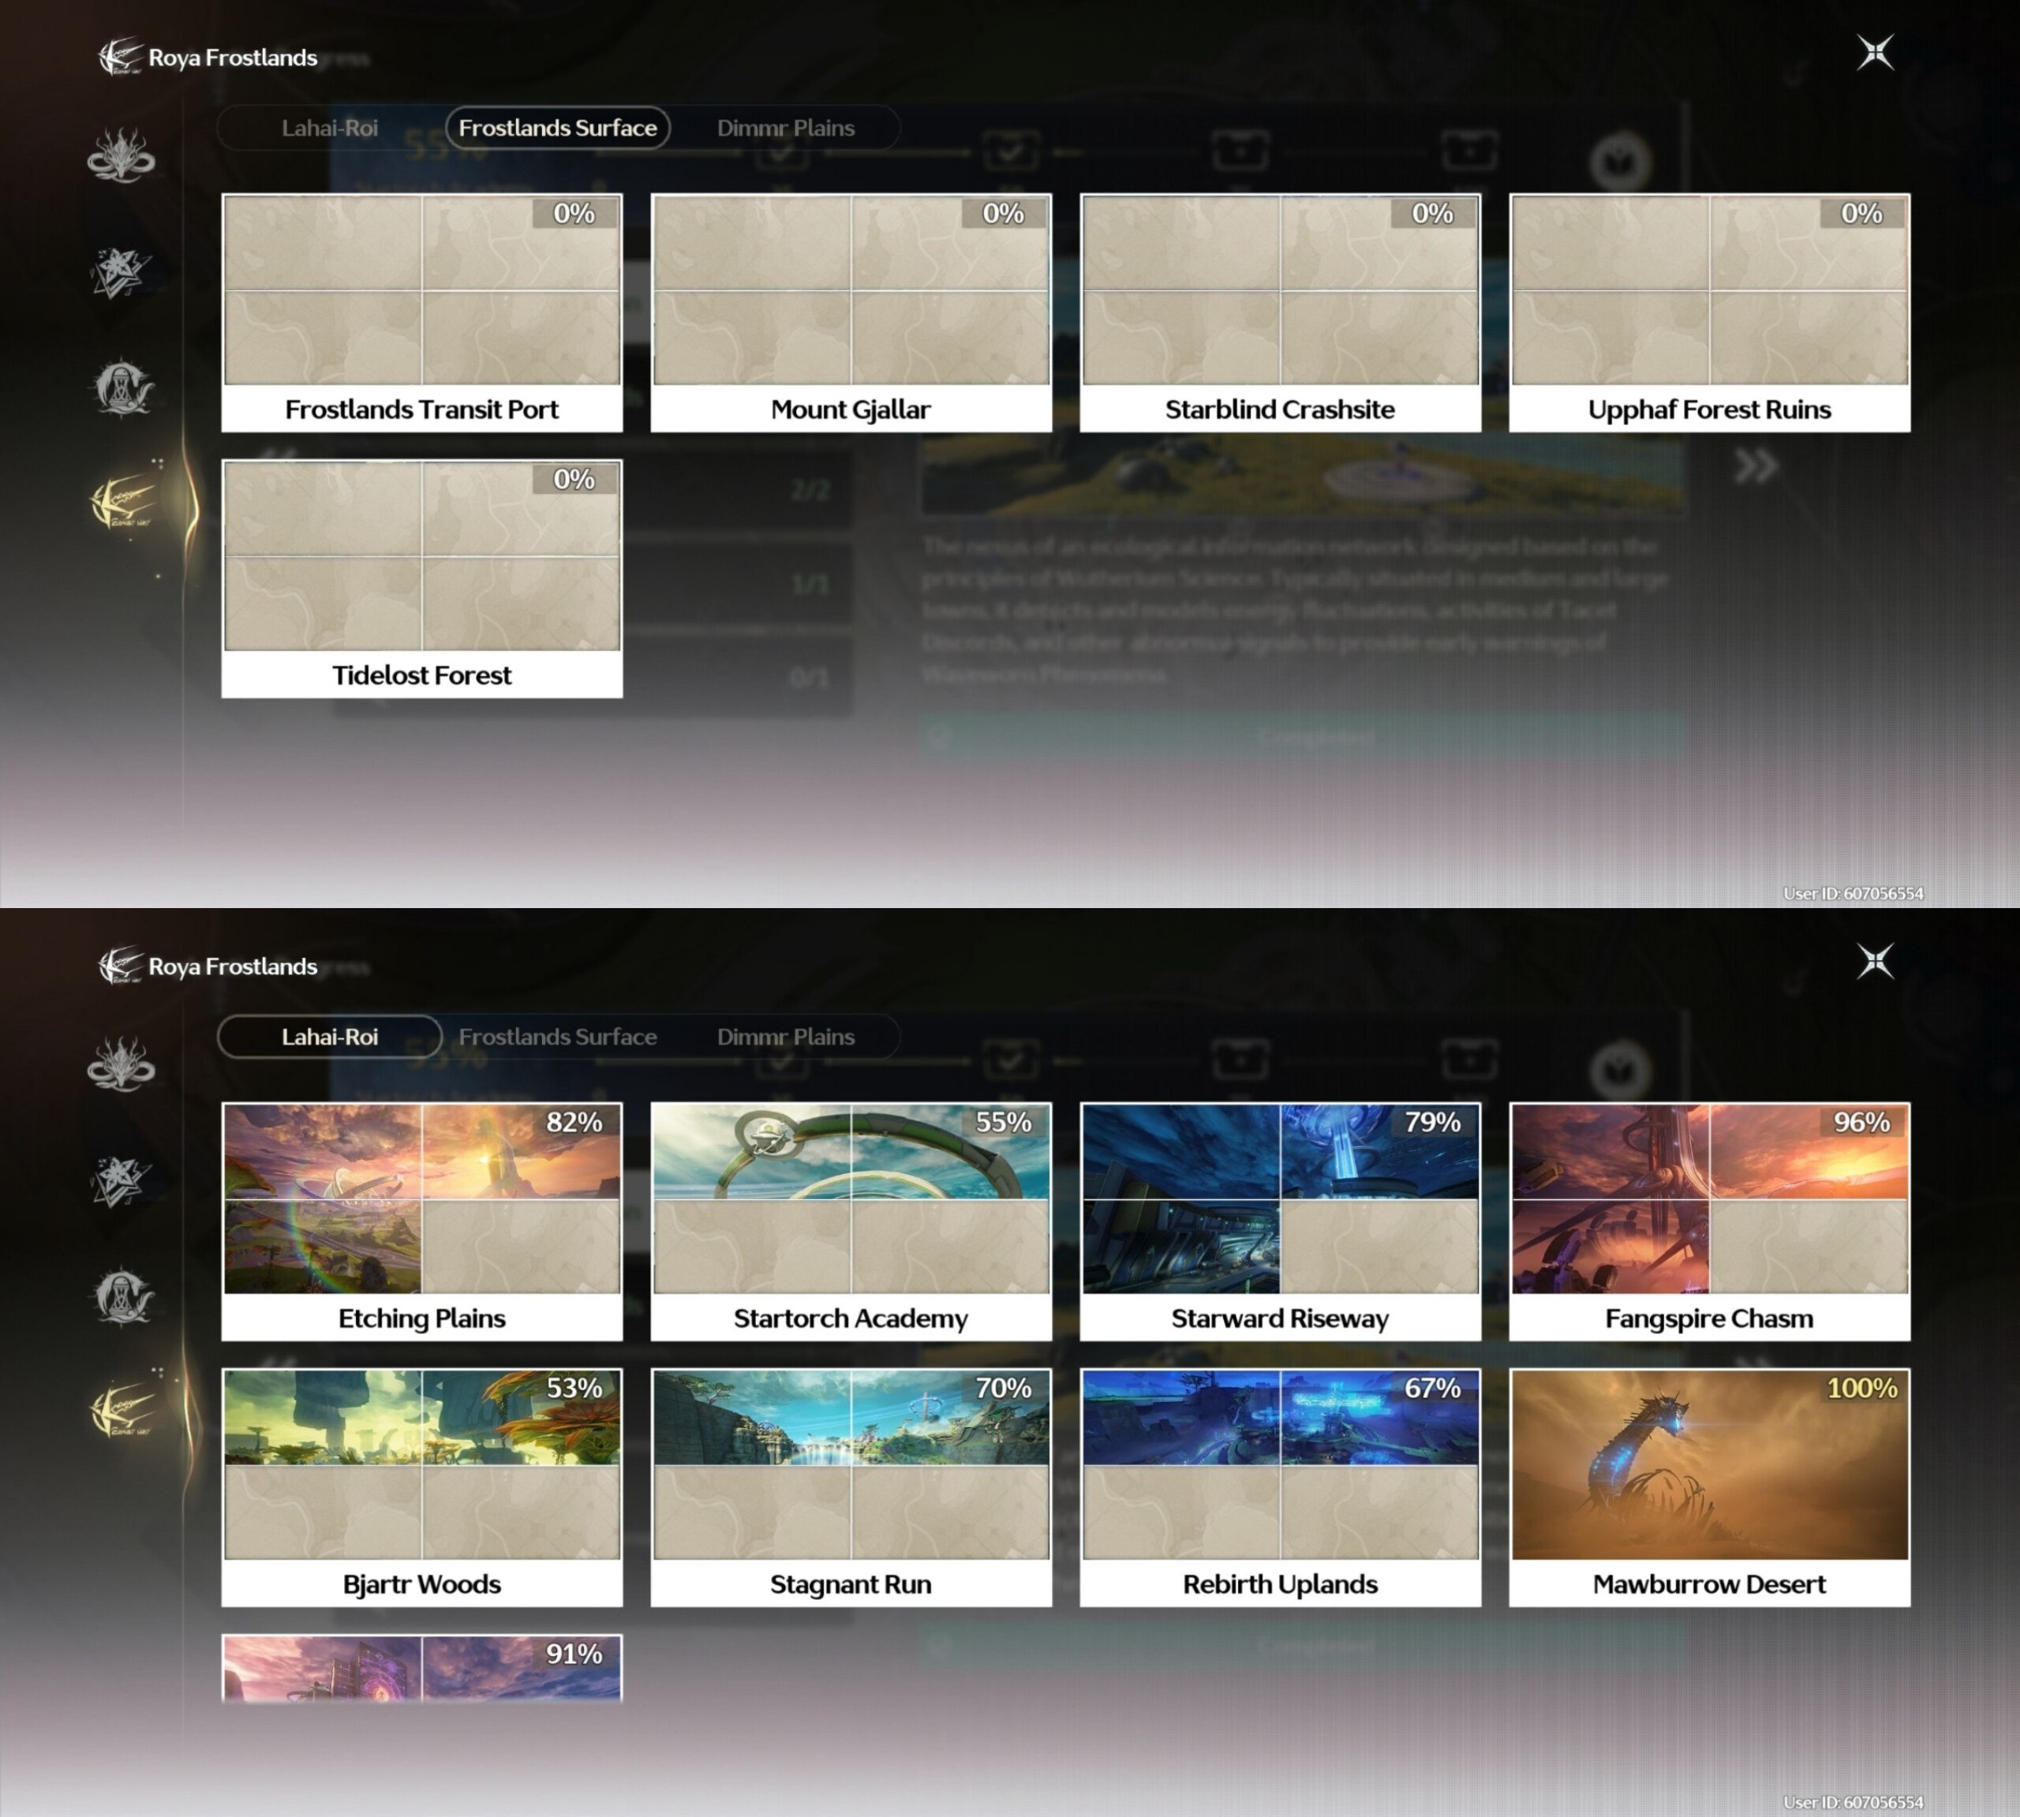Select crescent-figure region icon in lower sidebar
The image size is (2020, 1817).
click(x=121, y=1295)
